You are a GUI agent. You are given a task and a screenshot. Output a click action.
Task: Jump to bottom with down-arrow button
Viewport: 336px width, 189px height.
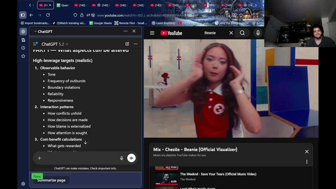coord(85,142)
